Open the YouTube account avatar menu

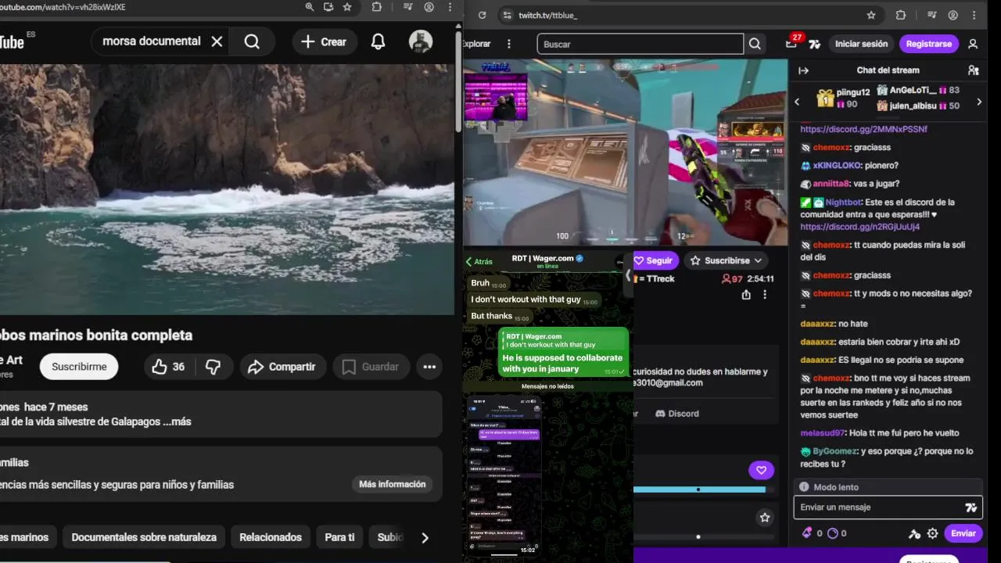click(x=421, y=41)
